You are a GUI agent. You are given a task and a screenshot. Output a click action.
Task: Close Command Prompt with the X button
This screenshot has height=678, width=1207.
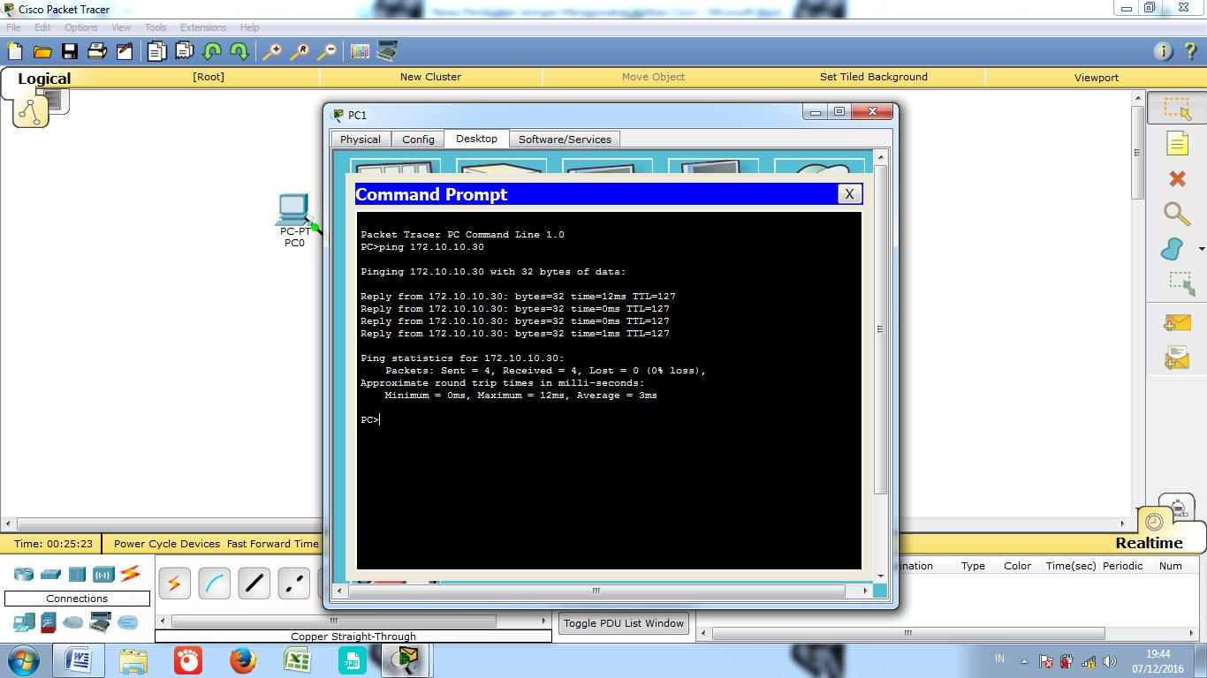tap(849, 194)
